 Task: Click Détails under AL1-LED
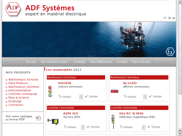[x=132, y=97]
